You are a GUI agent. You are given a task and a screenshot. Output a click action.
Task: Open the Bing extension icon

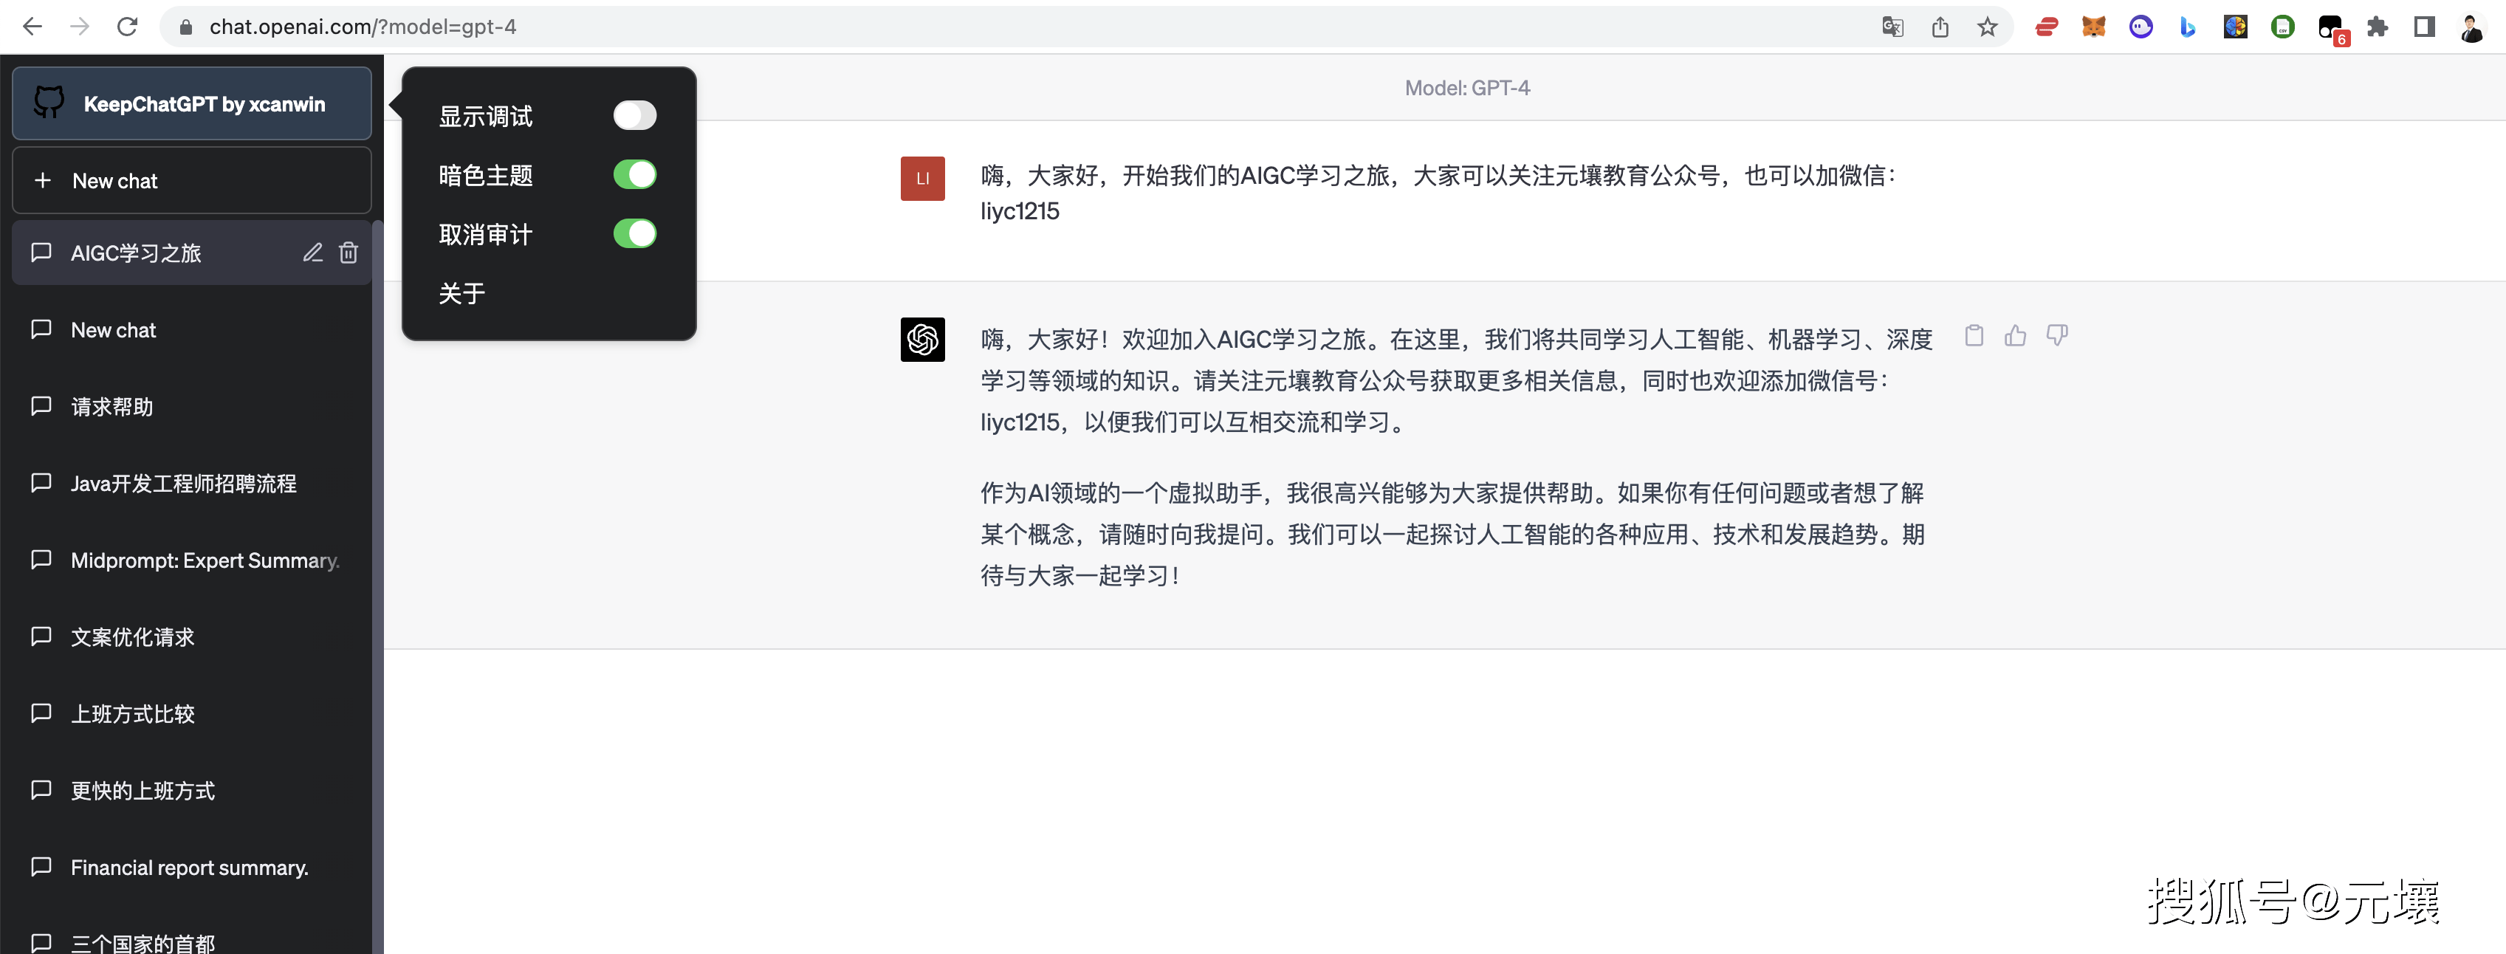tap(2188, 27)
